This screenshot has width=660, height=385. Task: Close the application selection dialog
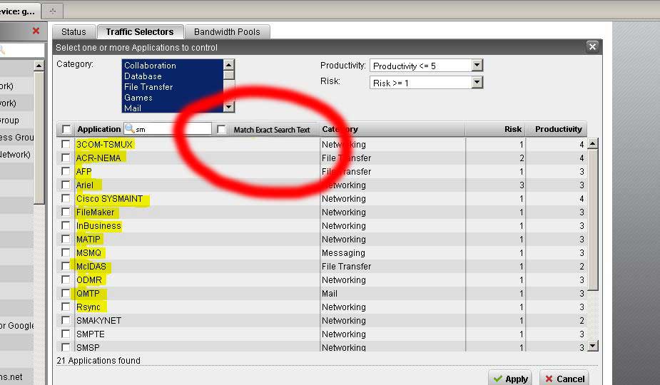(592, 47)
